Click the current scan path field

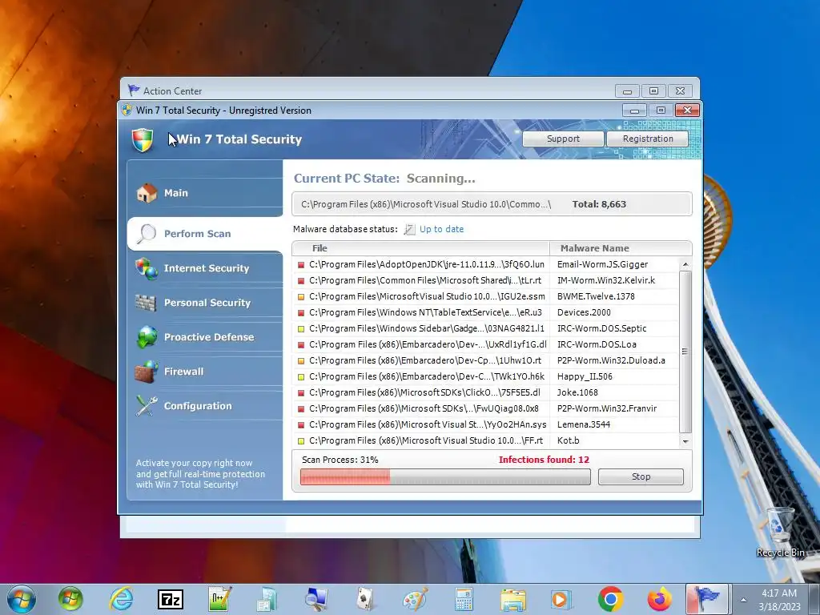492,204
